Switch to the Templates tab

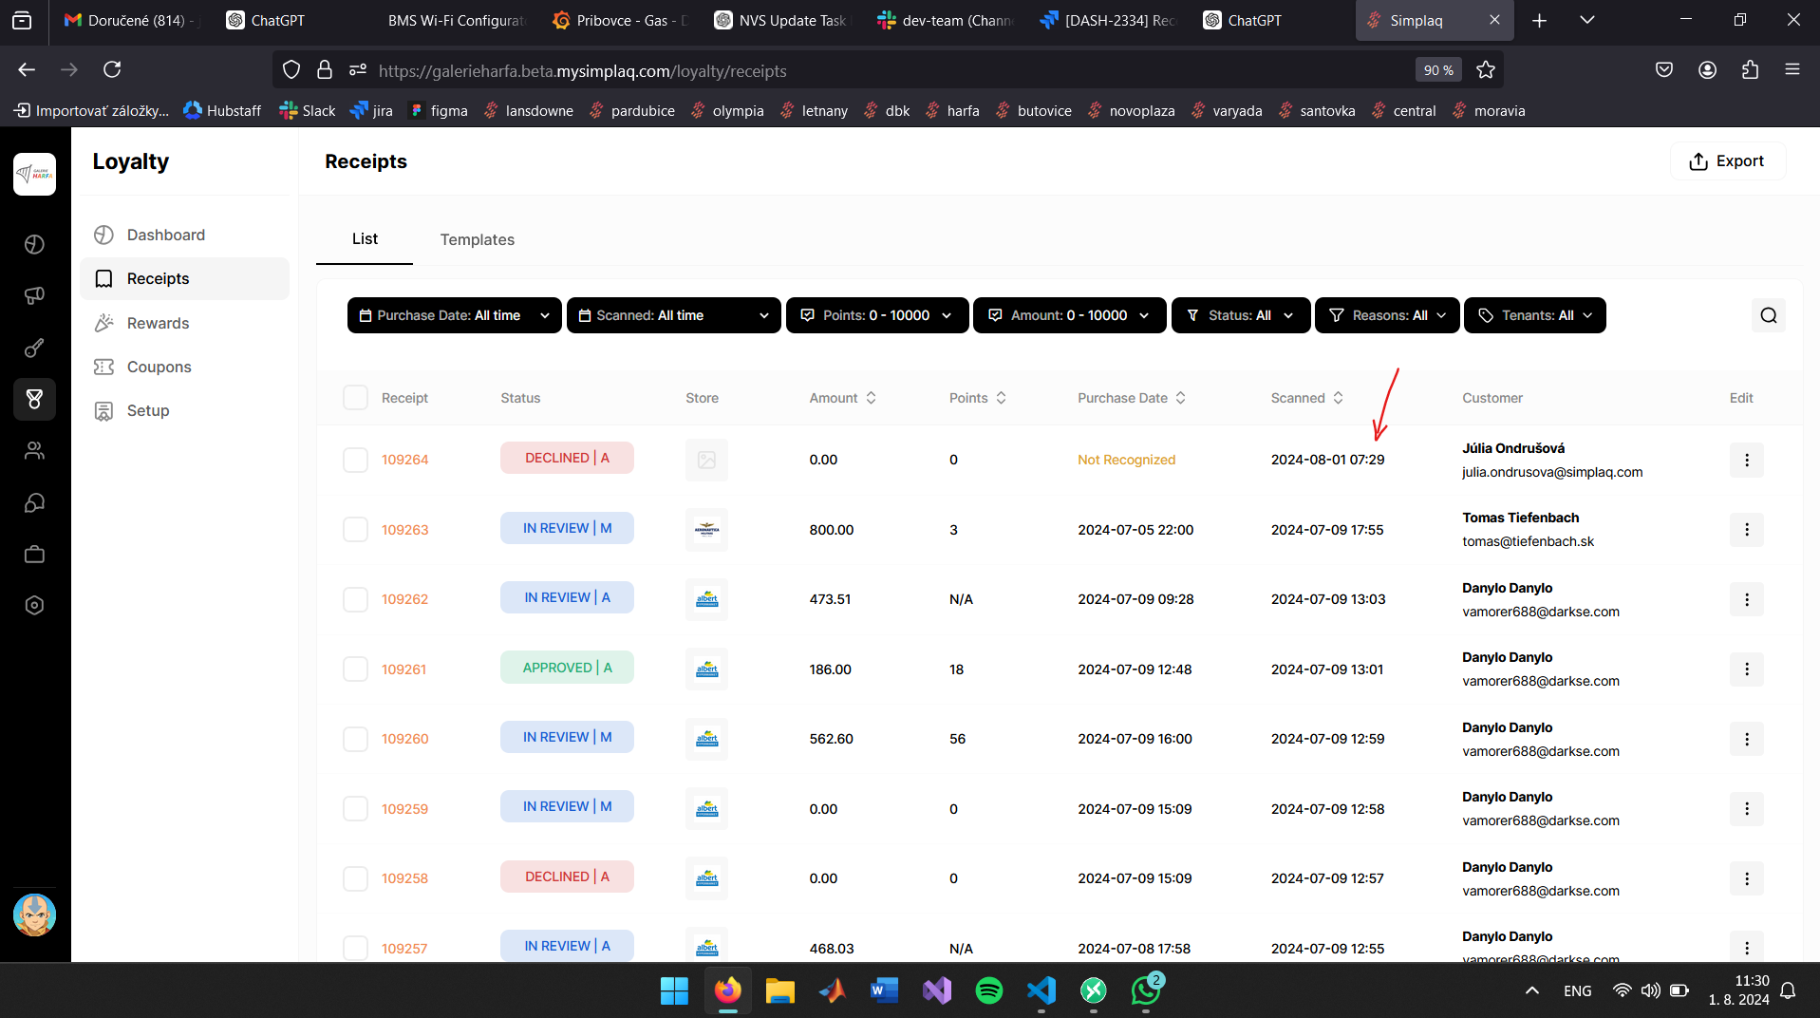477,239
